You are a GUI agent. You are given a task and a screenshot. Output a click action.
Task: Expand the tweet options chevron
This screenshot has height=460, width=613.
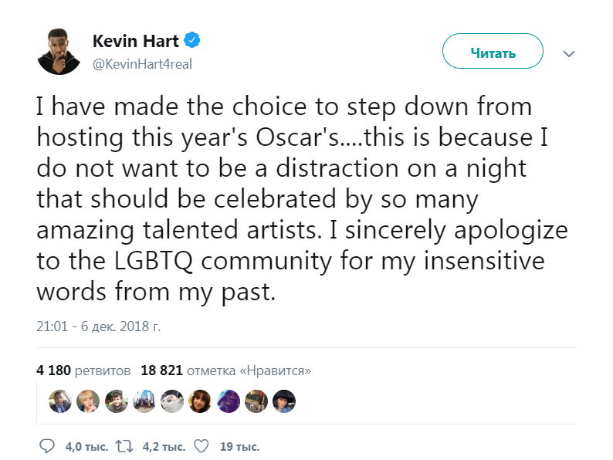pos(569,54)
